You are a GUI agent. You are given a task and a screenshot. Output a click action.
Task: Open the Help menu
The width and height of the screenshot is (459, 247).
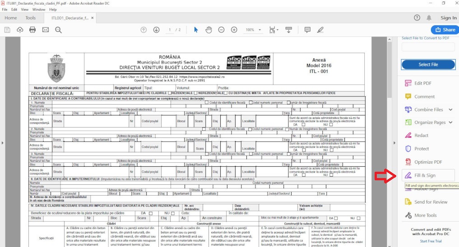53,9
